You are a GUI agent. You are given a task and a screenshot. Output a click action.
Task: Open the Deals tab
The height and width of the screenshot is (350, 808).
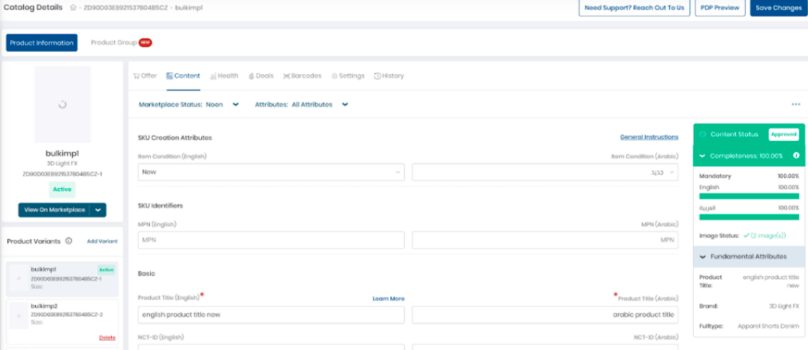tap(261, 76)
